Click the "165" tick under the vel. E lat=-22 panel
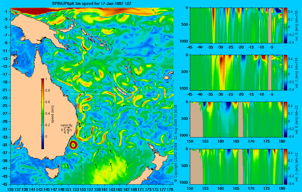This screenshot has height=192, width=302. (236, 142)
